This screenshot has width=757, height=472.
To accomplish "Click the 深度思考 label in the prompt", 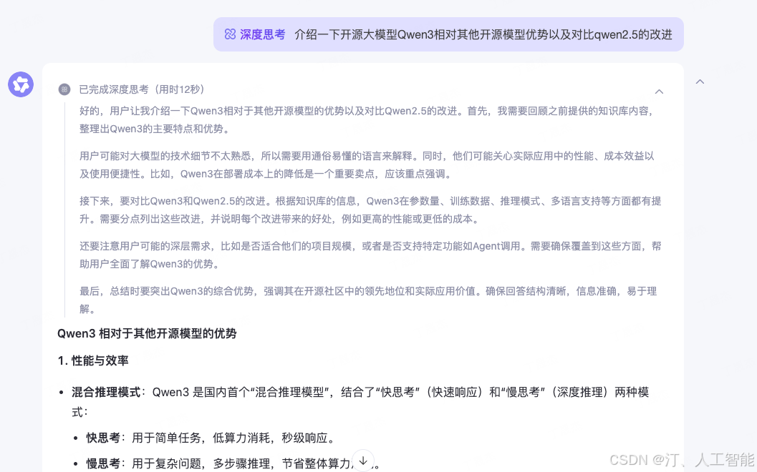I will 263,34.
